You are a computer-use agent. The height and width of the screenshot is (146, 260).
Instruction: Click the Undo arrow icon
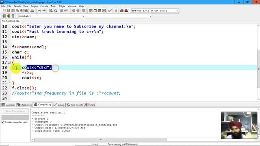tap(39, 11)
